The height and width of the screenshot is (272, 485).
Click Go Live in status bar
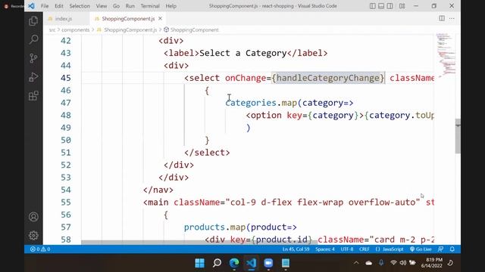pyautogui.click(x=421, y=249)
